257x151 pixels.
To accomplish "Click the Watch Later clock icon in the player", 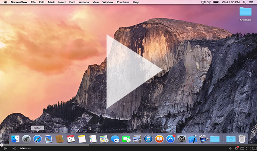I will pyautogui.click(x=230, y=149).
